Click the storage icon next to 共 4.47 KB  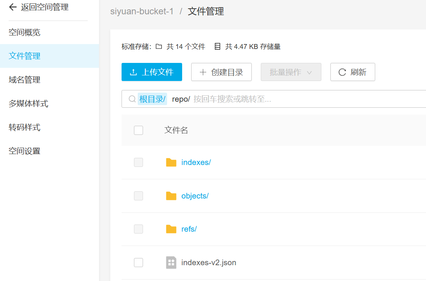pos(218,46)
